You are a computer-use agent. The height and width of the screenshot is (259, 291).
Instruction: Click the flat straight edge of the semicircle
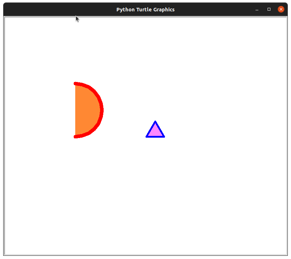tap(75, 110)
